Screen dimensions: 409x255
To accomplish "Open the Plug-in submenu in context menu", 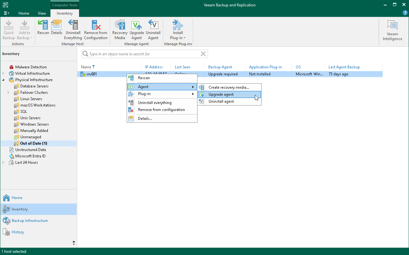I will tap(144, 94).
